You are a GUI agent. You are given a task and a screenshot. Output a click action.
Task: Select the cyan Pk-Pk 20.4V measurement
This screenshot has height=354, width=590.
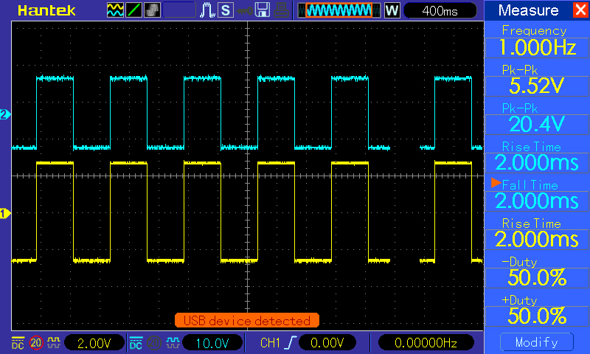[x=537, y=124]
